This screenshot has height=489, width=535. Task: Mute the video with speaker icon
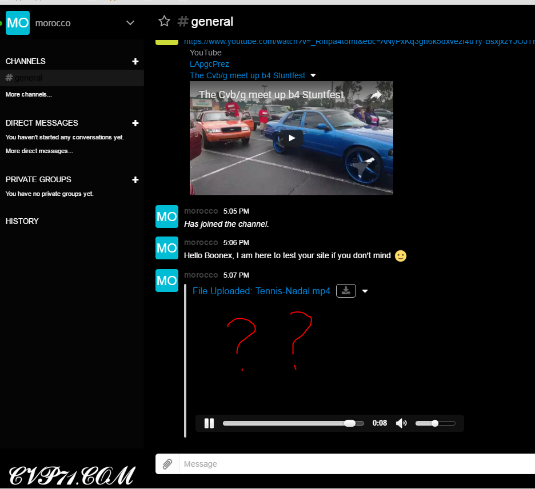click(401, 423)
